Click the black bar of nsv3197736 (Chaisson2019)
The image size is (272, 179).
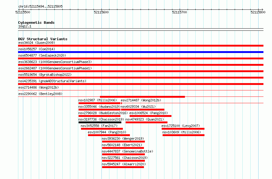coord(100,122)
